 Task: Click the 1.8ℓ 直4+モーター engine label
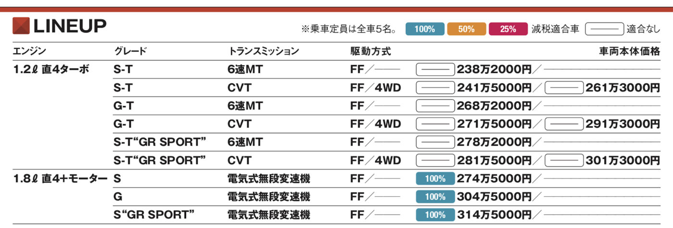point(61,179)
